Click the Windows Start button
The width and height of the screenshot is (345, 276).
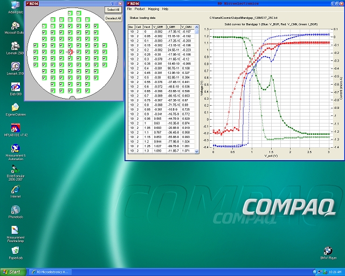click(x=11, y=272)
